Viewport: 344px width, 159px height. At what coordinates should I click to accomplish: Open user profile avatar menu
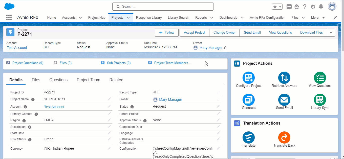[332, 7]
